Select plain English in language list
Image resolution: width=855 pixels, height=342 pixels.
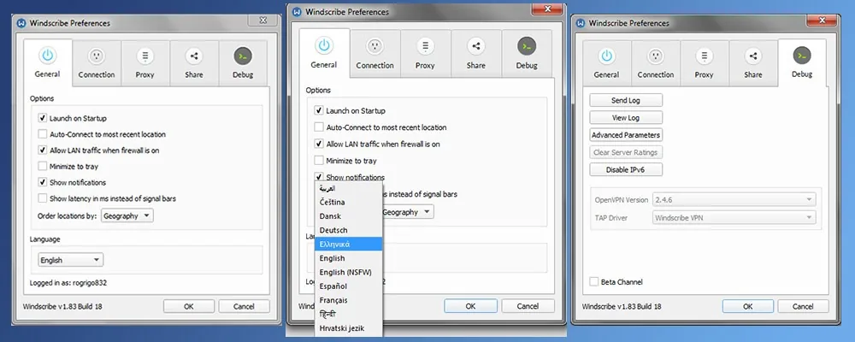349,258
